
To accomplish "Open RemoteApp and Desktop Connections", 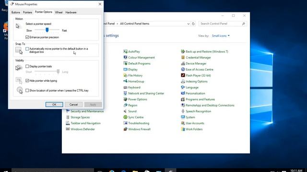I will [x=210, y=105].
